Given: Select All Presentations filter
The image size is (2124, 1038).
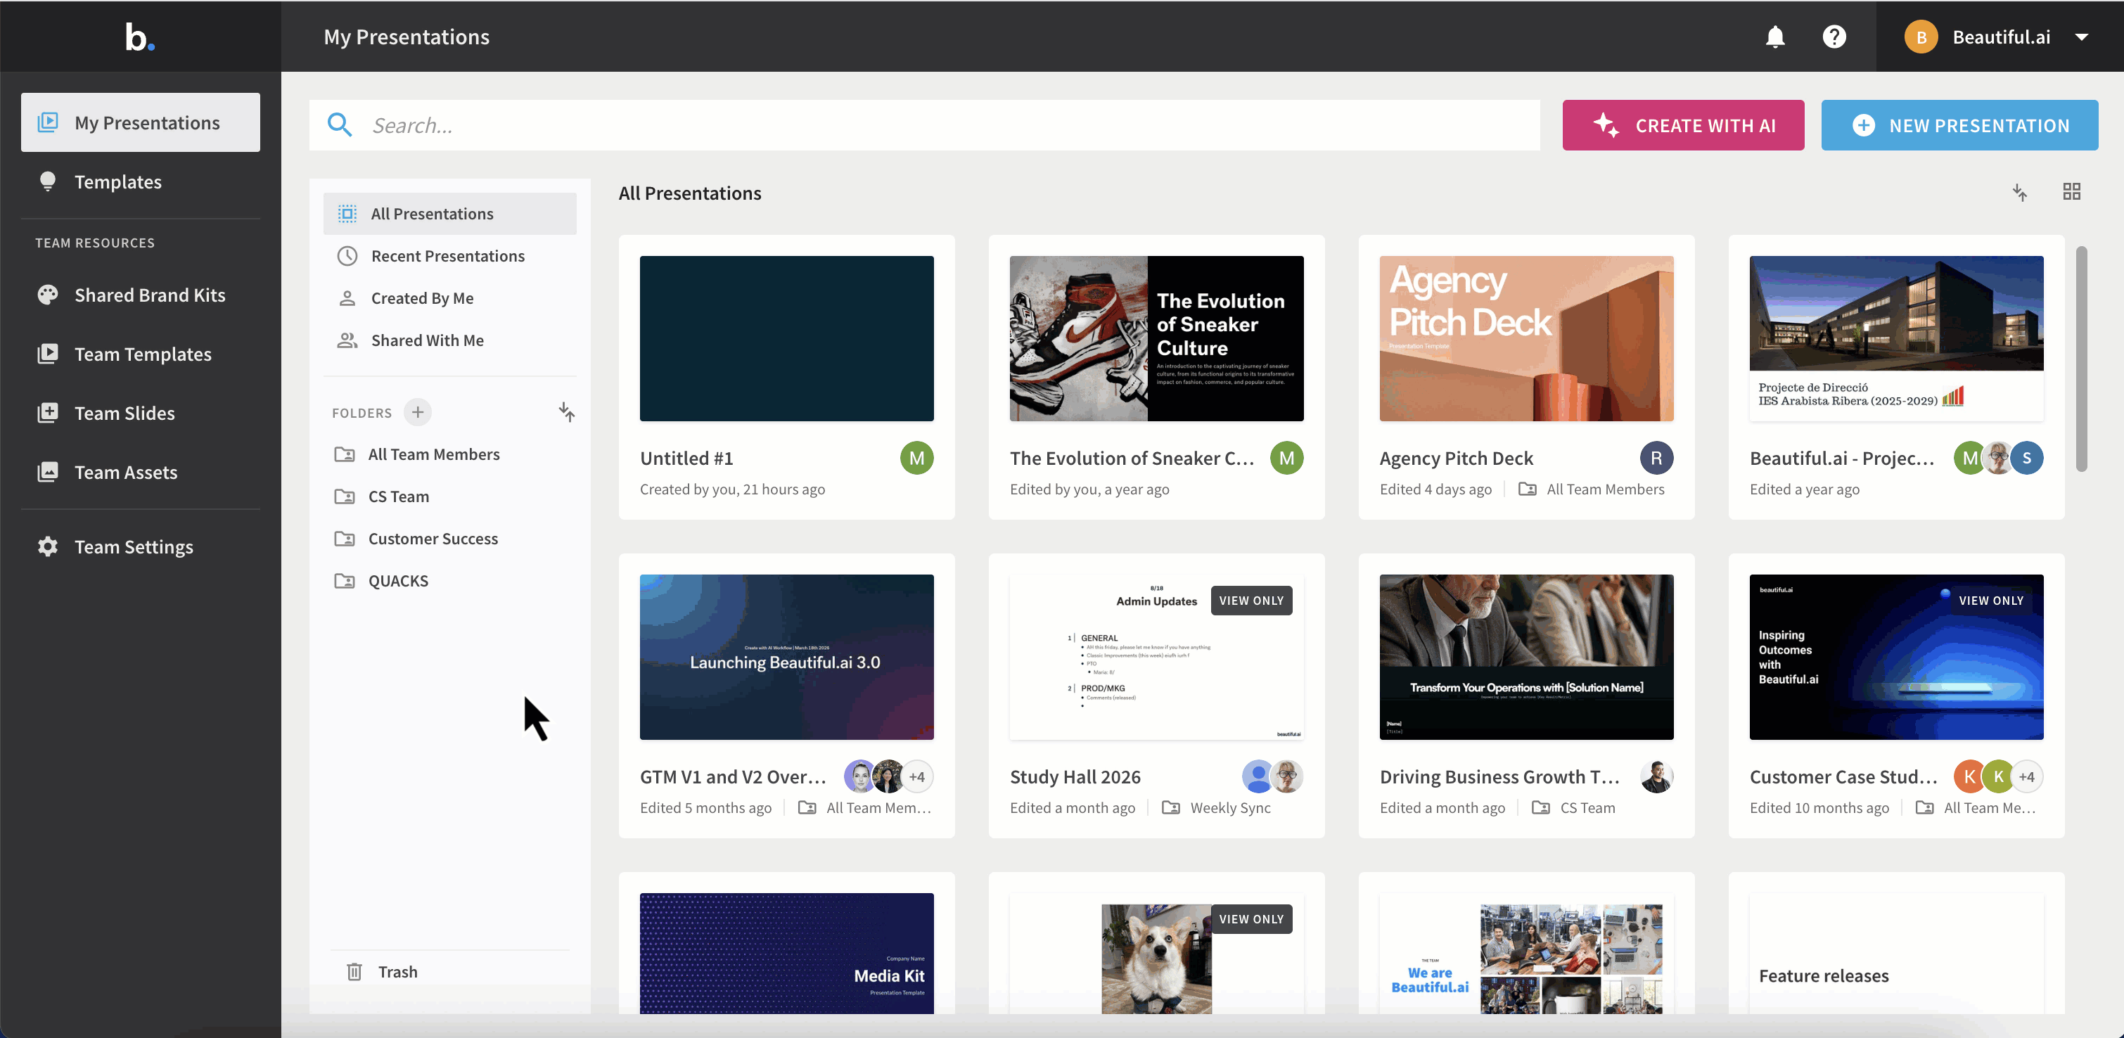Looking at the screenshot, I should (x=449, y=214).
